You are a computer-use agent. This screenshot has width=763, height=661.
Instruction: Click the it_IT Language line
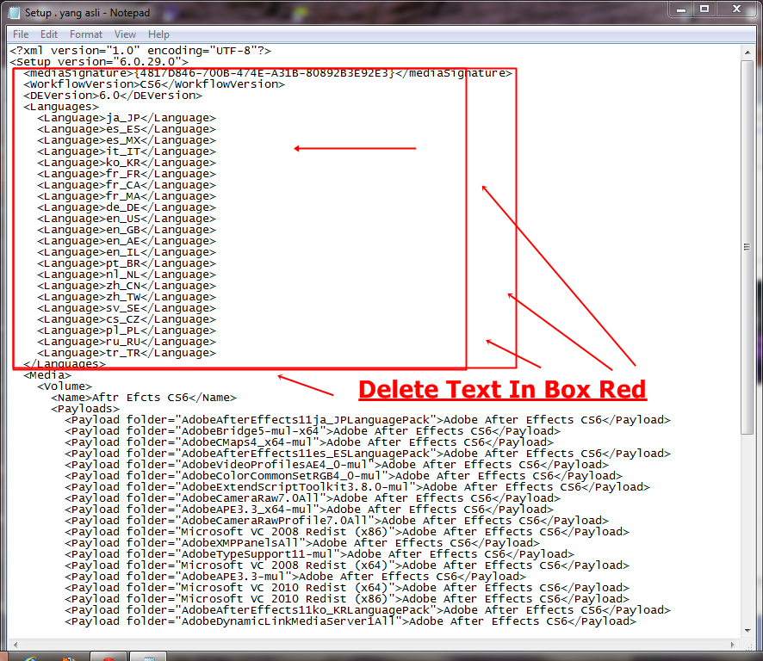coord(126,151)
